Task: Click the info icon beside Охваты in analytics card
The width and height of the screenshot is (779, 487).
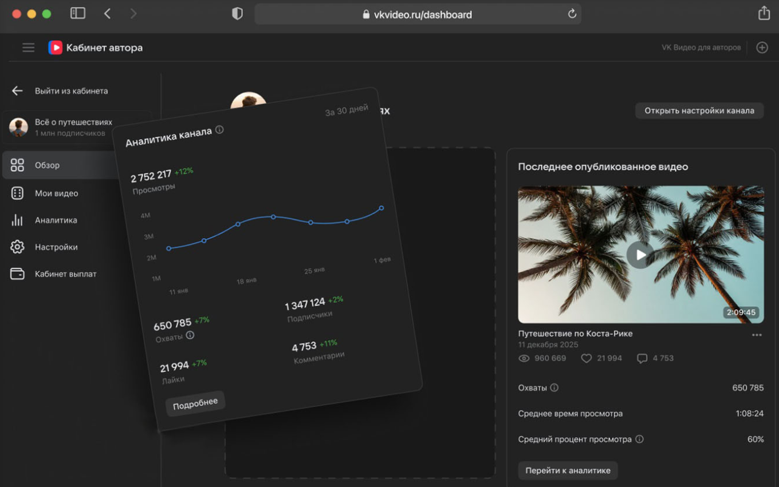Action: pos(190,335)
